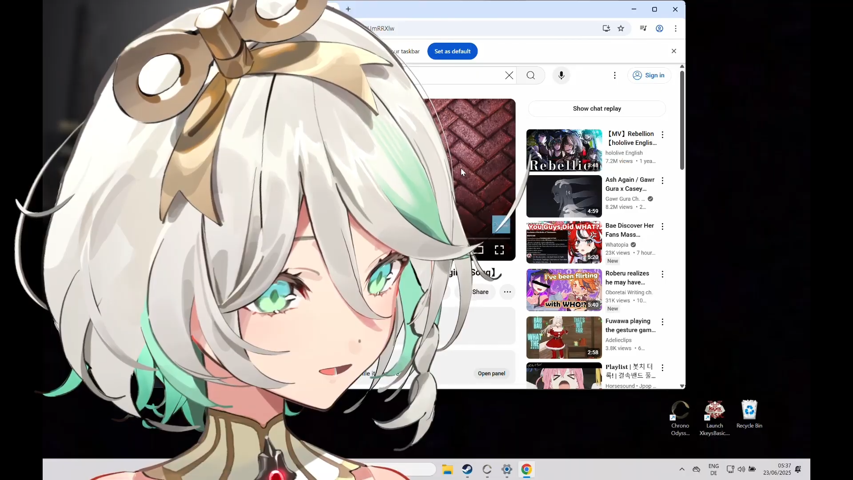Image resolution: width=853 pixels, height=480 pixels.
Task: Open more actions menu beside Share
Action: (x=507, y=292)
